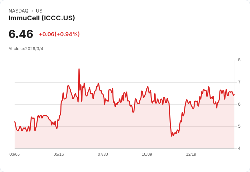Click the 12/19 date axis label
Image resolution: width=250 pixels, height=172 pixels.
pos(191,154)
